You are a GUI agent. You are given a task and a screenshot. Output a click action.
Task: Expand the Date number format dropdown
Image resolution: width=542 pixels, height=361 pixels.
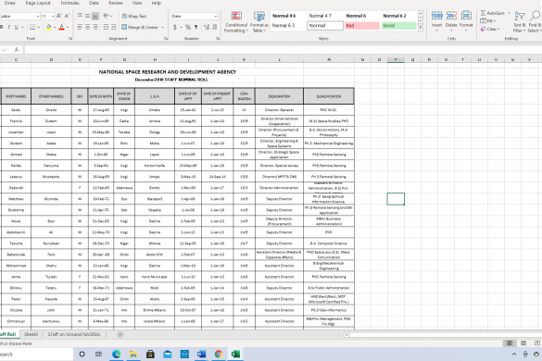pos(215,17)
